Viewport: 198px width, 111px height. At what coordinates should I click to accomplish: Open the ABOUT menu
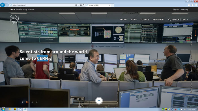pyautogui.click(x=123, y=20)
